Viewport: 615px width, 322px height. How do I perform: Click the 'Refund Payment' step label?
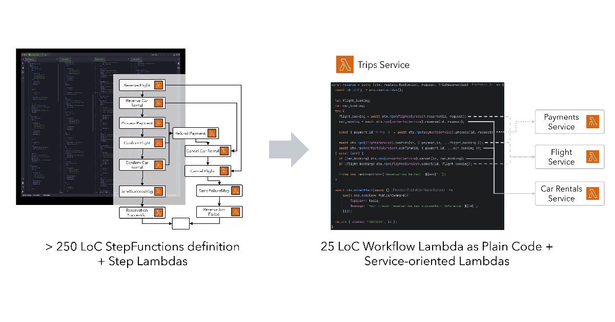tap(190, 133)
